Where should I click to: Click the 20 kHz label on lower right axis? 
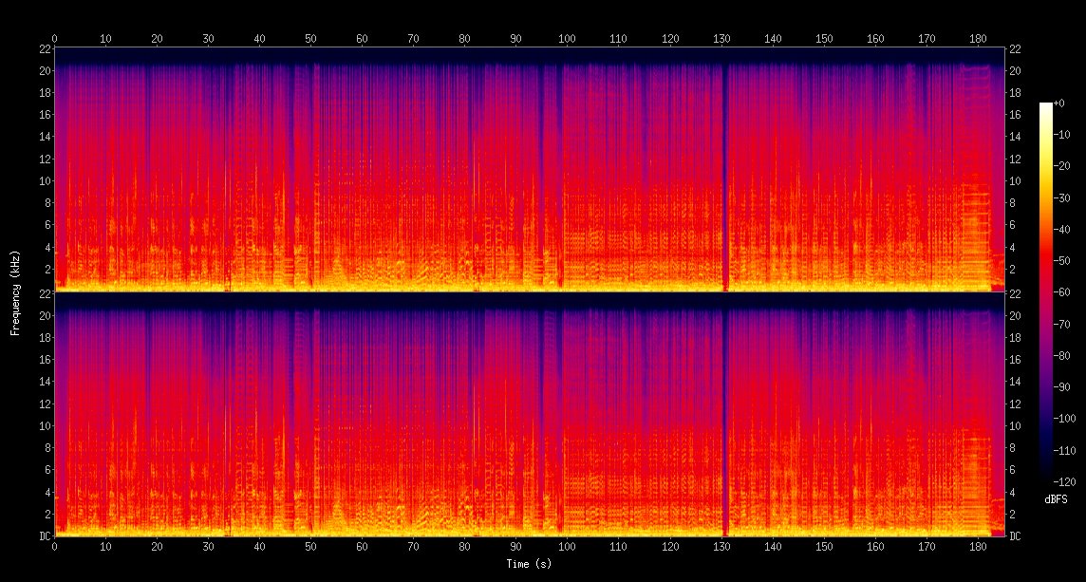click(x=1015, y=315)
